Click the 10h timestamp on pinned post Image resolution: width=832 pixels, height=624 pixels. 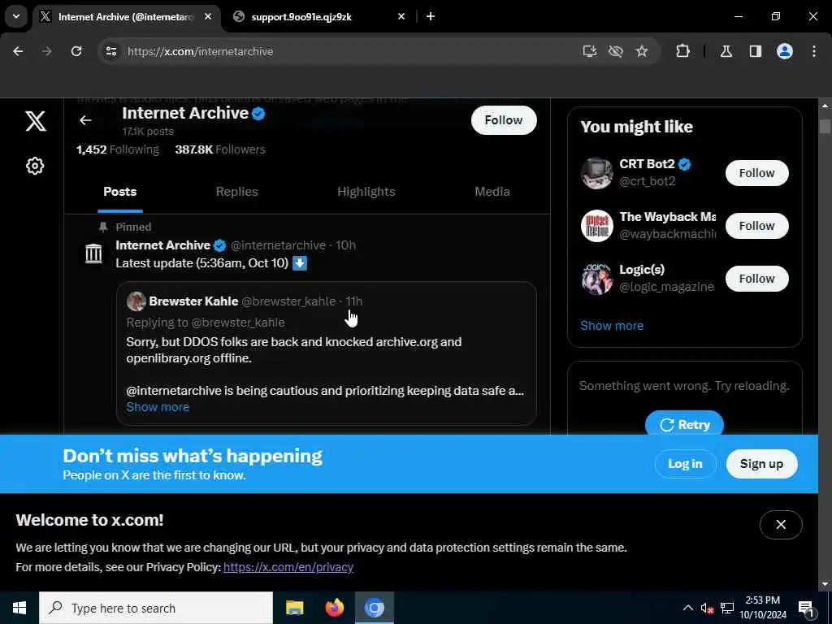(x=346, y=245)
